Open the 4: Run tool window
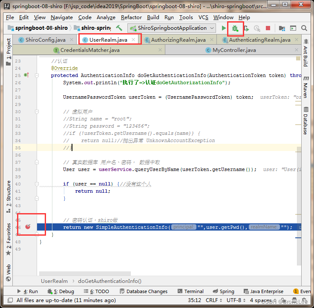The height and width of the screenshot is (308, 314). pyautogui.click(x=27, y=291)
